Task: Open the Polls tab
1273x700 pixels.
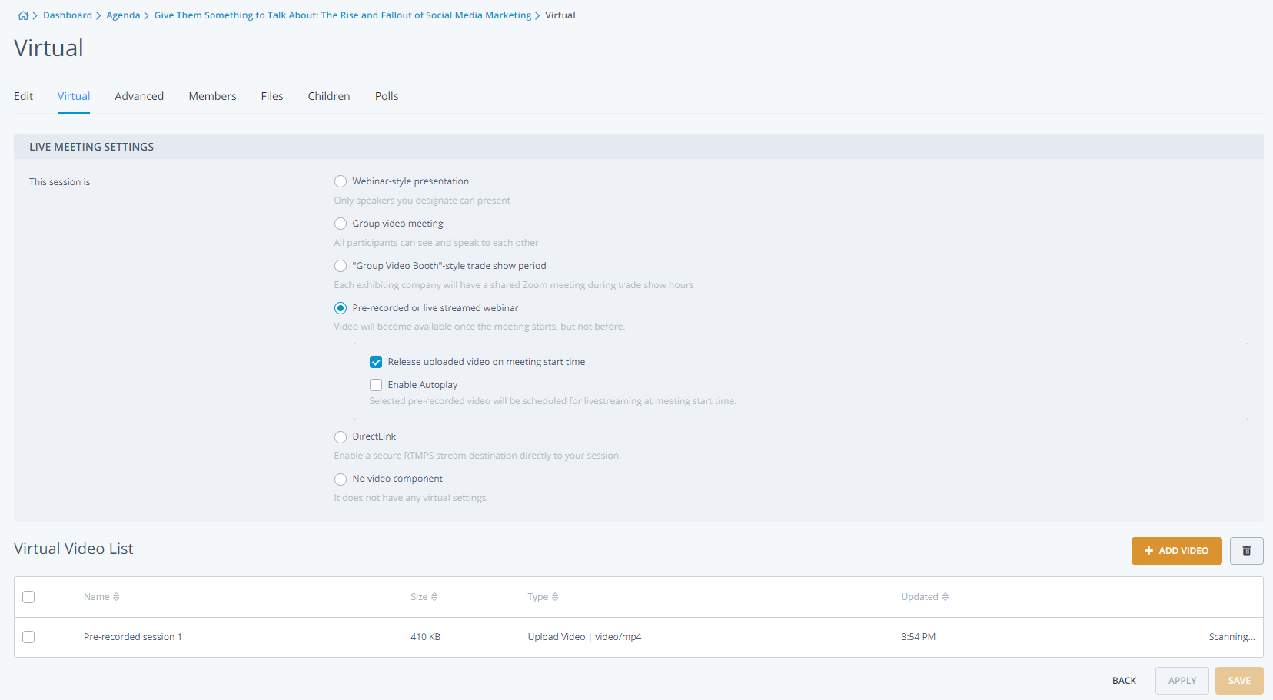Action: point(387,96)
